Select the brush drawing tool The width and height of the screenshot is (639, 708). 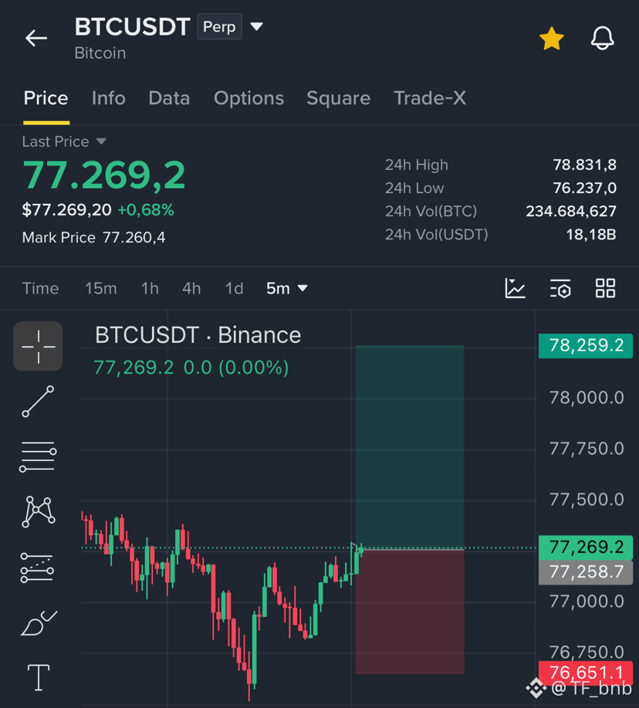39,623
